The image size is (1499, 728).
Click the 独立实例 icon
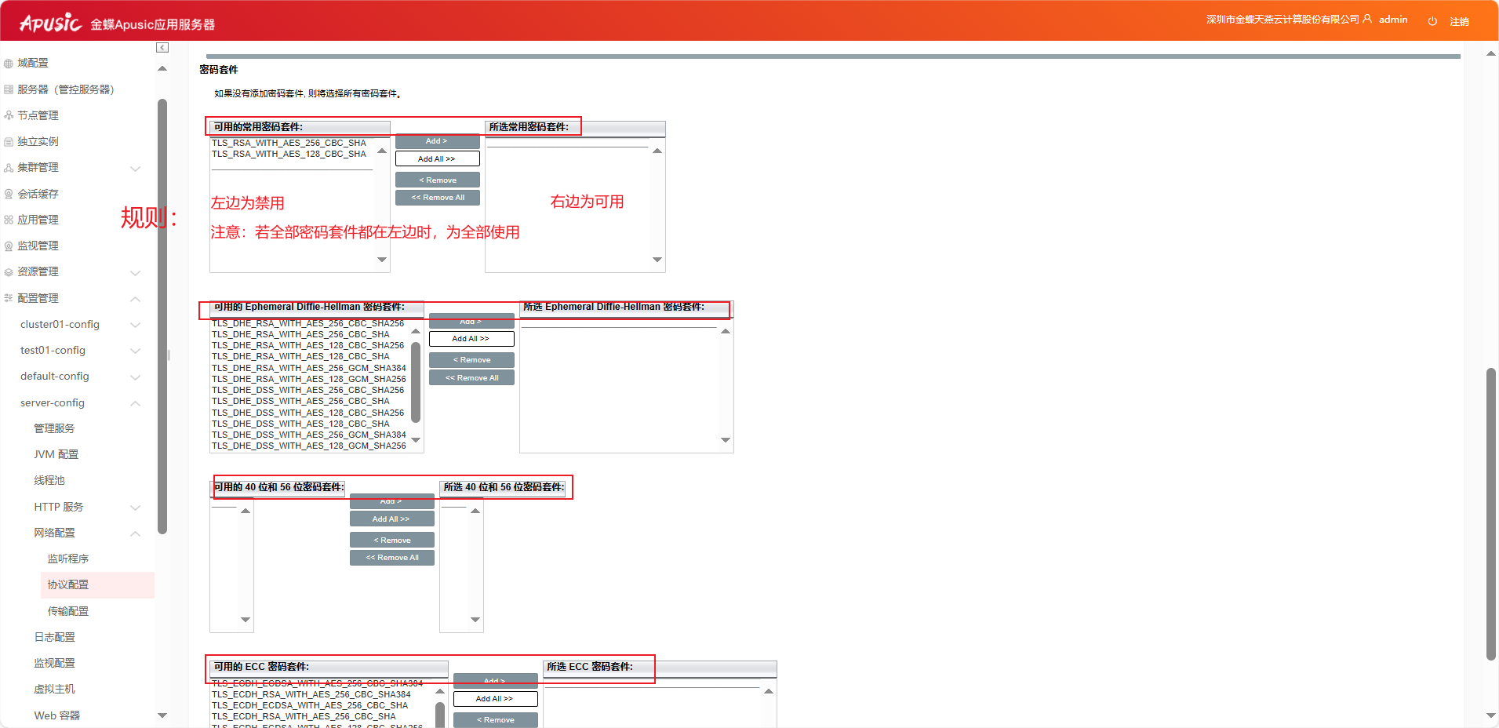9,142
